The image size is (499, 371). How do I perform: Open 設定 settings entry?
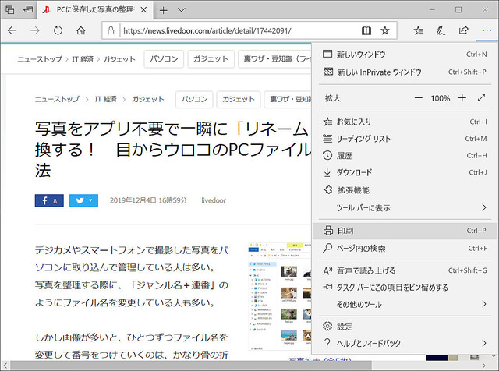point(405,327)
